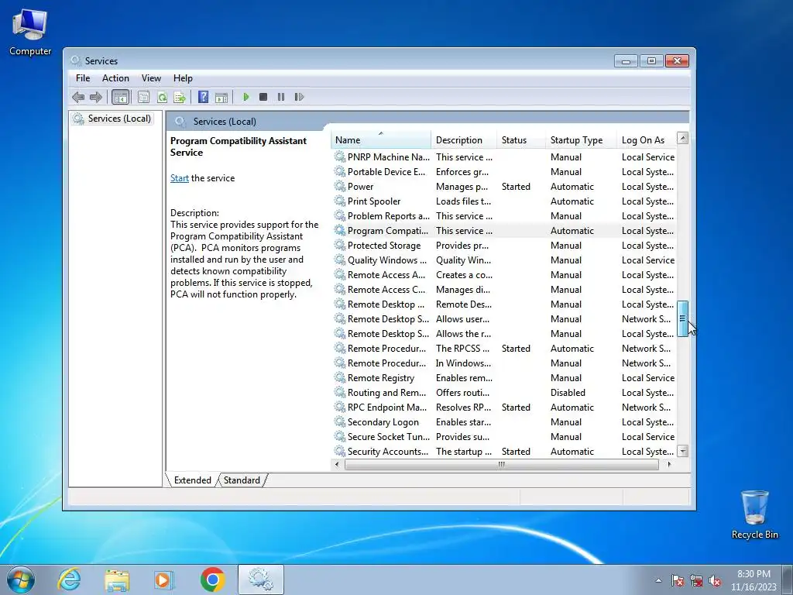This screenshot has height=595, width=793.
Task: Select the Print Spooler service
Action: point(504,201)
